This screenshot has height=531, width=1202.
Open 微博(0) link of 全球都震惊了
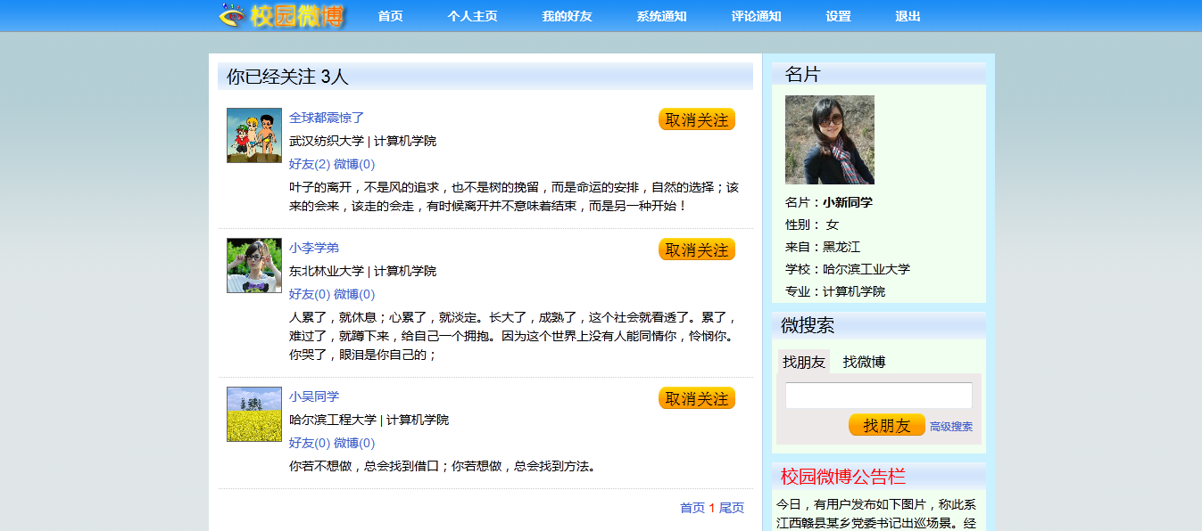[x=354, y=164]
